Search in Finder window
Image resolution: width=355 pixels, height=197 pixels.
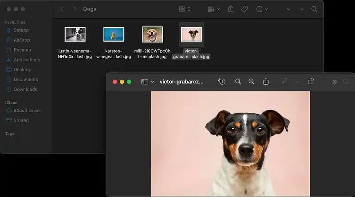pos(314,9)
